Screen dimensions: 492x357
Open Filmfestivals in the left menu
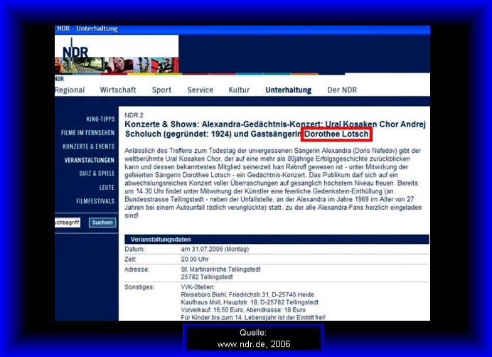pos(95,201)
